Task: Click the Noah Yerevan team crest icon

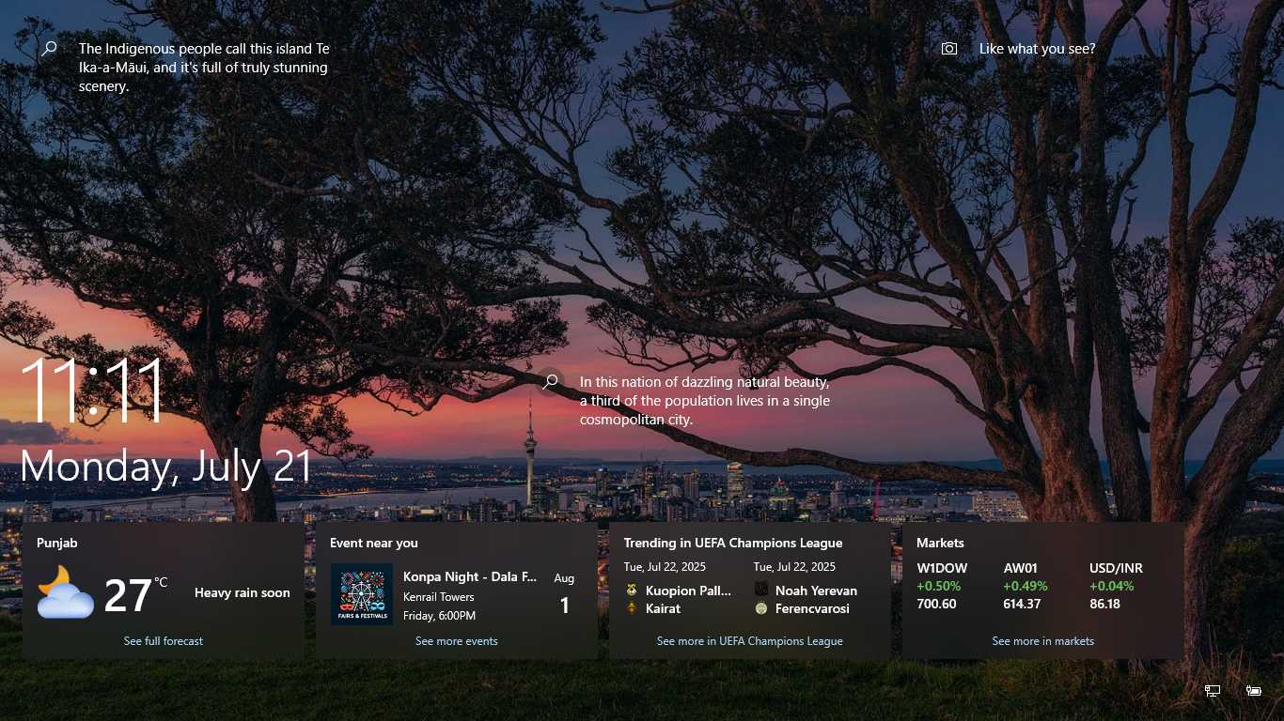Action: tap(761, 591)
